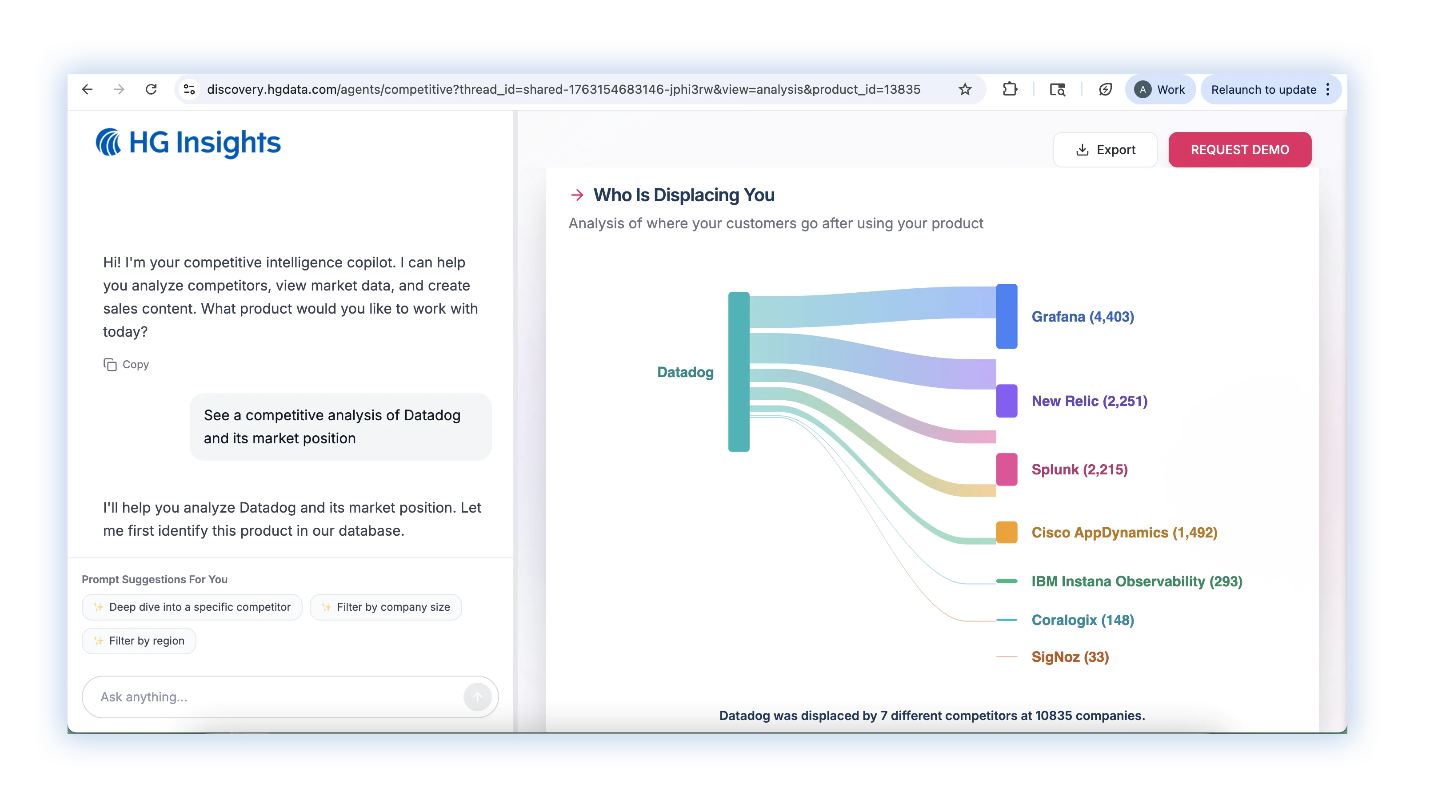The height and width of the screenshot is (788, 1450).
Task: Click the displaced by 7 competitors summary text
Action: [932, 716]
